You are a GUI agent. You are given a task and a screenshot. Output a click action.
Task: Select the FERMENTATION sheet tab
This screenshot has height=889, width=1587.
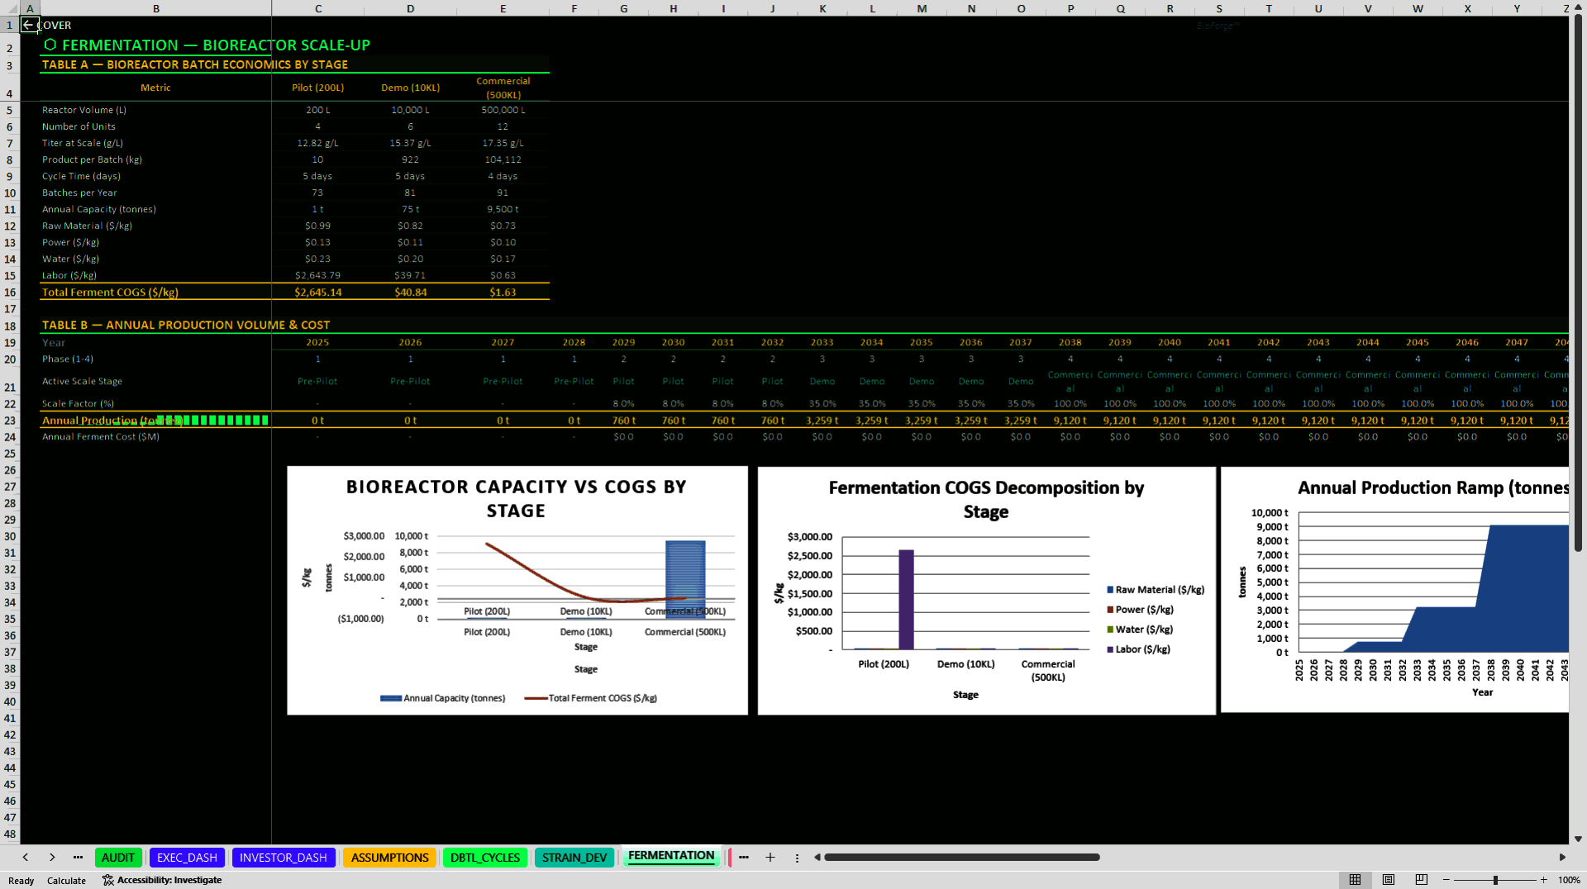pyautogui.click(x=671, y=856)
